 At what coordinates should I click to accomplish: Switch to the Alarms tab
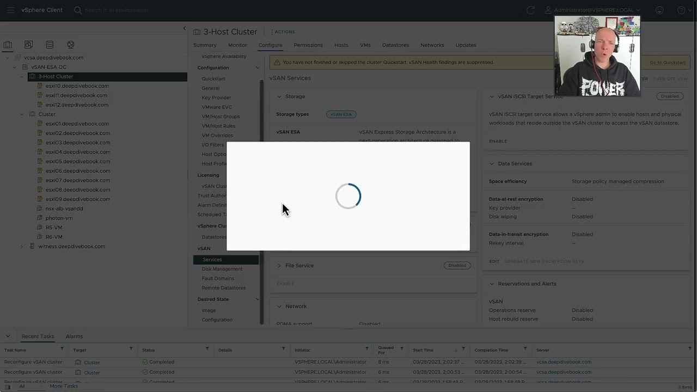click(74, 336)
